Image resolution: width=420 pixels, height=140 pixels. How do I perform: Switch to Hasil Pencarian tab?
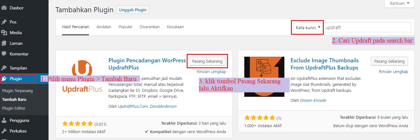tap(75, 27)
